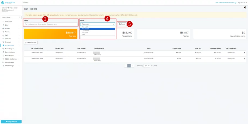Click the Search button

coord(122,24)
